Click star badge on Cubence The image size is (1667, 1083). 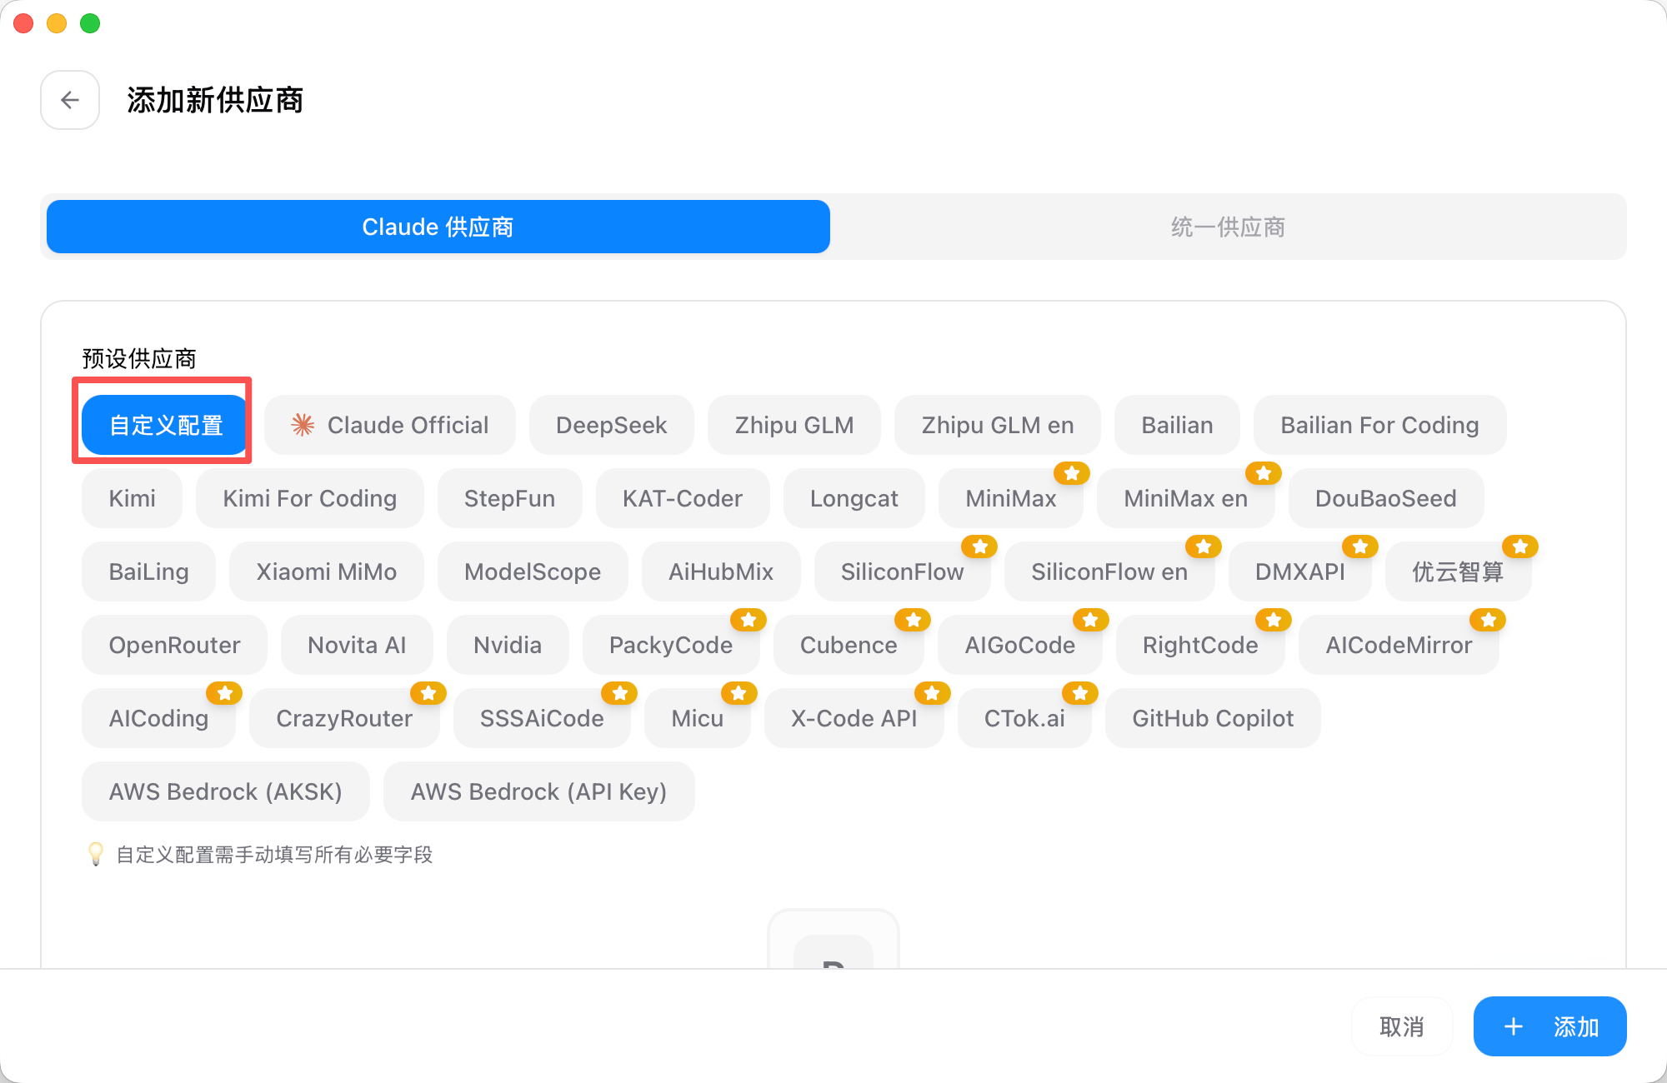914,620
